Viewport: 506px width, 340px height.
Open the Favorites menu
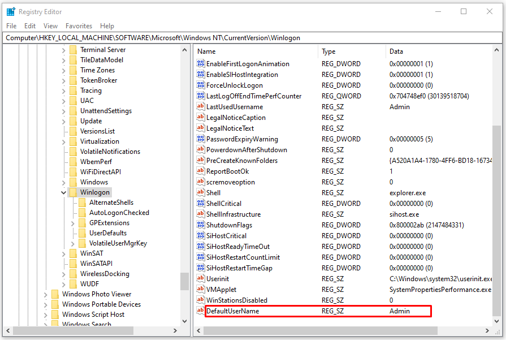pyautogui.click(x=79, y=26)
